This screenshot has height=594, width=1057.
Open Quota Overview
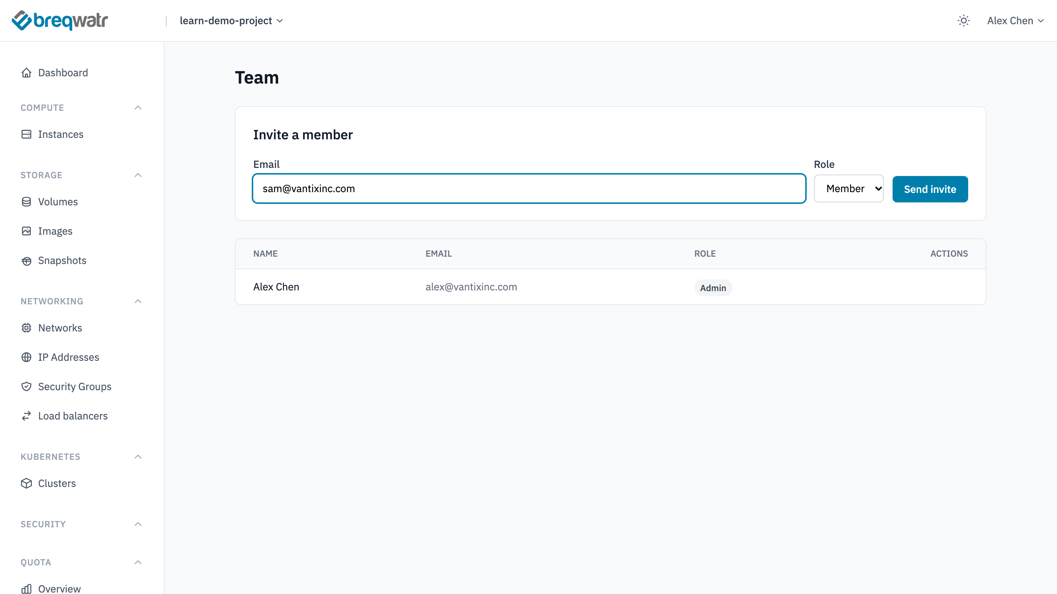click(59, 588)
